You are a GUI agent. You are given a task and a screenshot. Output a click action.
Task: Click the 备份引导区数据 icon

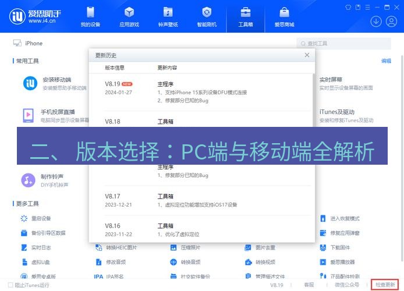[x=24, y=233]
